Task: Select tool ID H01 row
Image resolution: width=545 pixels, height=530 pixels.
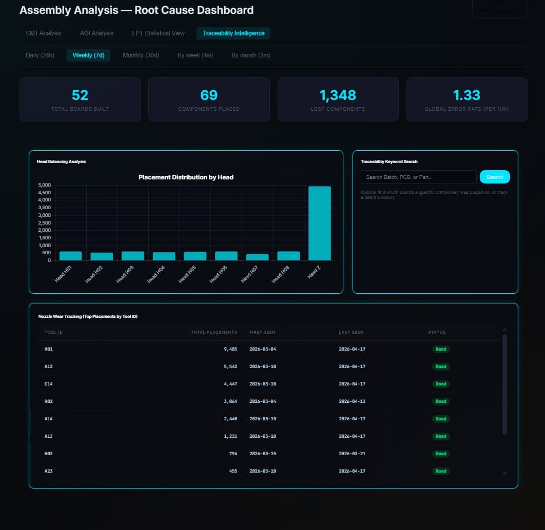Action: 270,349
